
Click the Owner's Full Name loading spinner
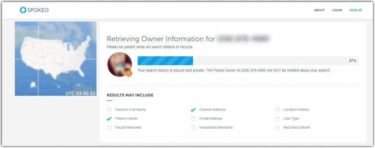[109, 110]
